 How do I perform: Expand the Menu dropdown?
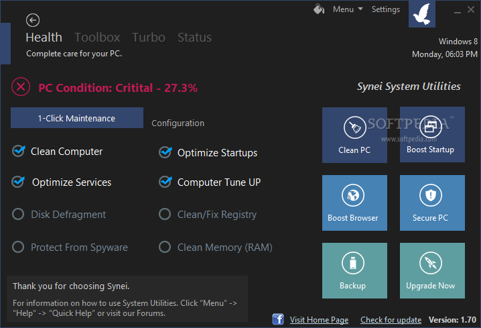click(348, 9)
